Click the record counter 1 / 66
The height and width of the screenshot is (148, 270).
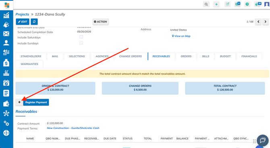(250, 22)
